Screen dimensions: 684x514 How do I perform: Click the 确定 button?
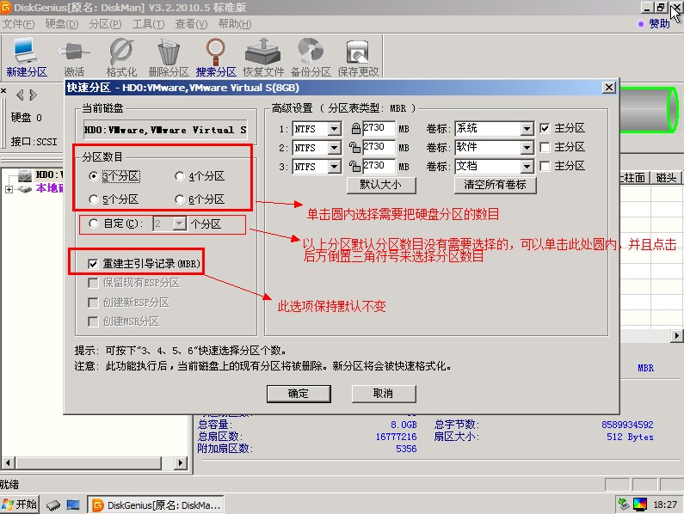pos(299,394)
